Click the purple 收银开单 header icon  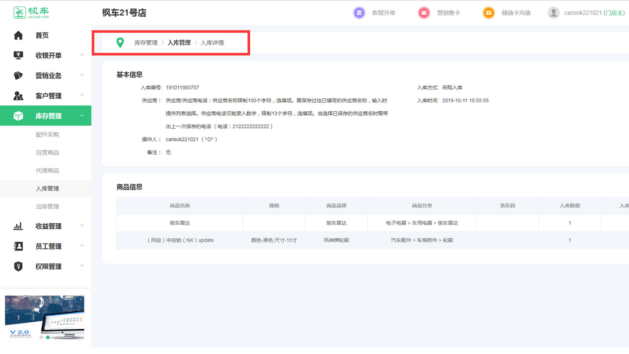point(359,13)
